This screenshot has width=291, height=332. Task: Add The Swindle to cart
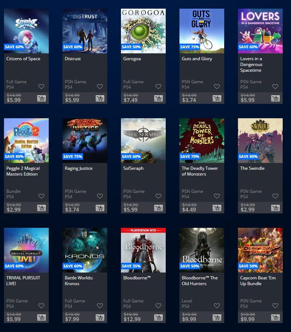pos(275,208)
